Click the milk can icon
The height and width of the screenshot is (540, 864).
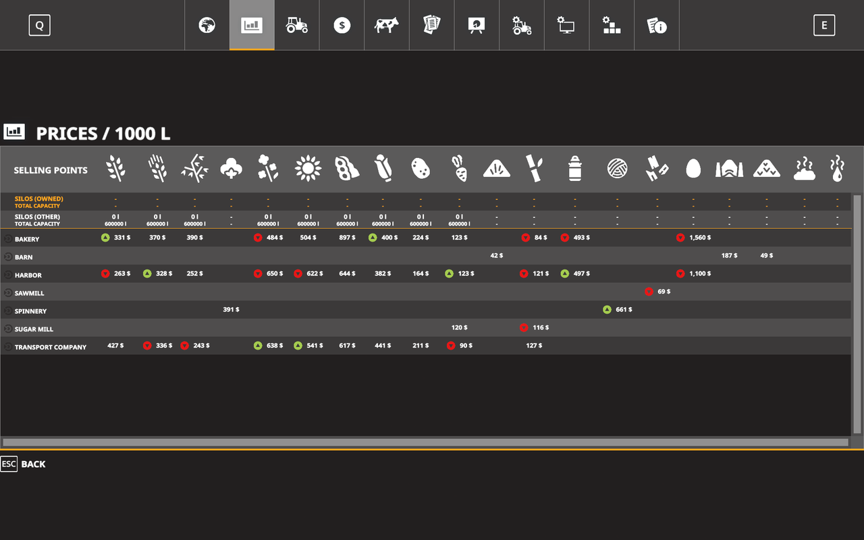(x=573, y=167)
